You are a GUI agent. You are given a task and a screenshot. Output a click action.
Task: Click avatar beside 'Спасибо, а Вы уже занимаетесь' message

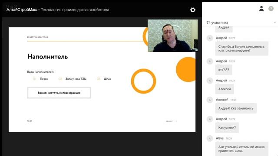210,38
